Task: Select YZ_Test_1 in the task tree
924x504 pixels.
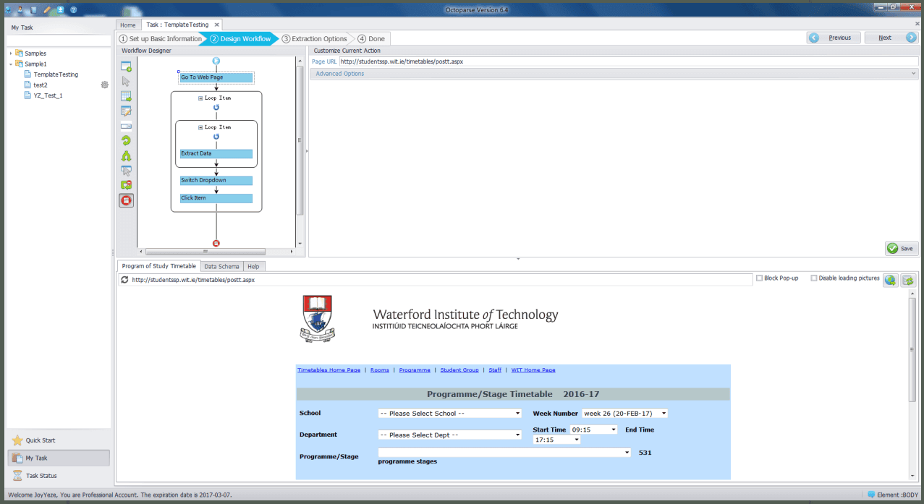Action: 48,95
